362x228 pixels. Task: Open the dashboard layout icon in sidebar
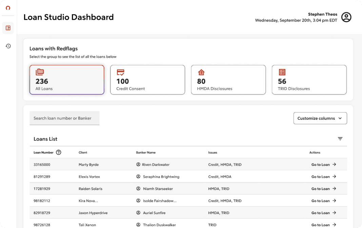point(8,28)
